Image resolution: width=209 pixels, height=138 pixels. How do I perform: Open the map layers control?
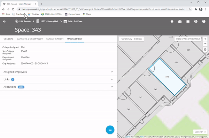coord(205,50)
